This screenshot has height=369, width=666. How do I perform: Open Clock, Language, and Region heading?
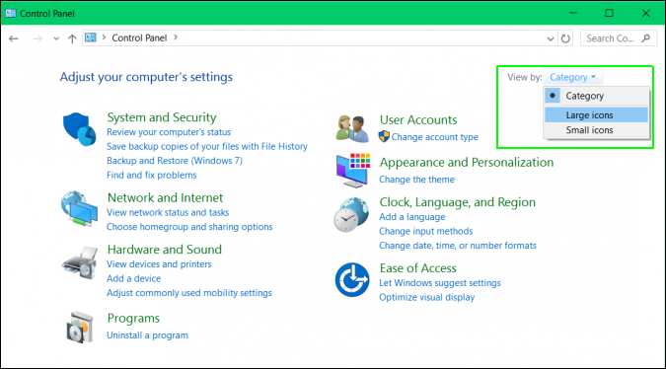click(458, 202)
